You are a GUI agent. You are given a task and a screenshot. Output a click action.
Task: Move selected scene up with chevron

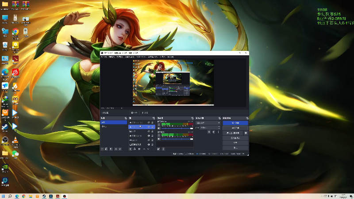click(116, 149)
